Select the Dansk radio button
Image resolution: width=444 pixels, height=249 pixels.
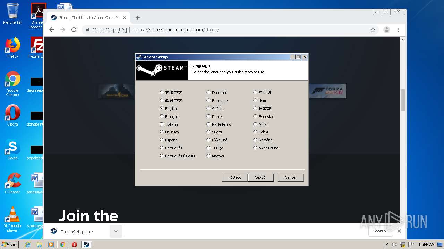(208, 116)
